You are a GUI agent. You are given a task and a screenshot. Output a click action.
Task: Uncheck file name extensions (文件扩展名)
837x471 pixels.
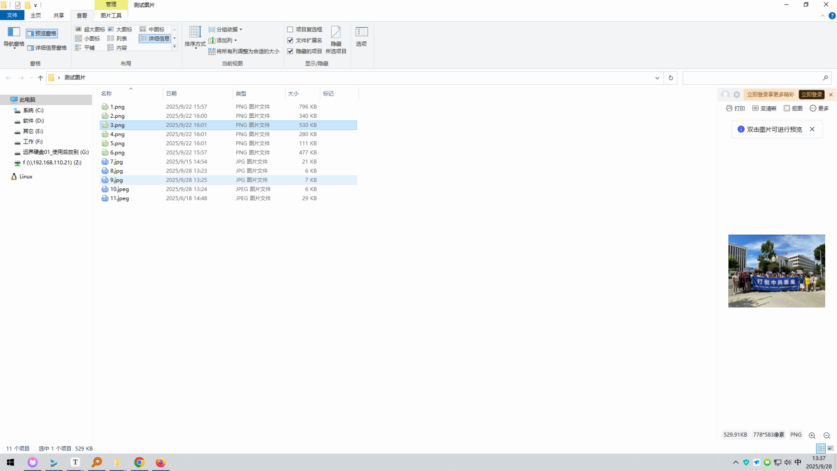click(x=290, y=40)
